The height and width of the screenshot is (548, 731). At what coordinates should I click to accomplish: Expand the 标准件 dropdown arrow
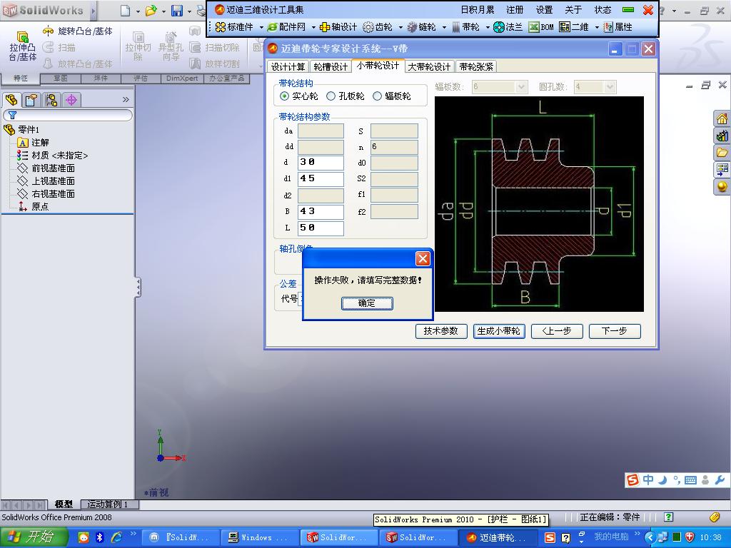coord(261,28)
